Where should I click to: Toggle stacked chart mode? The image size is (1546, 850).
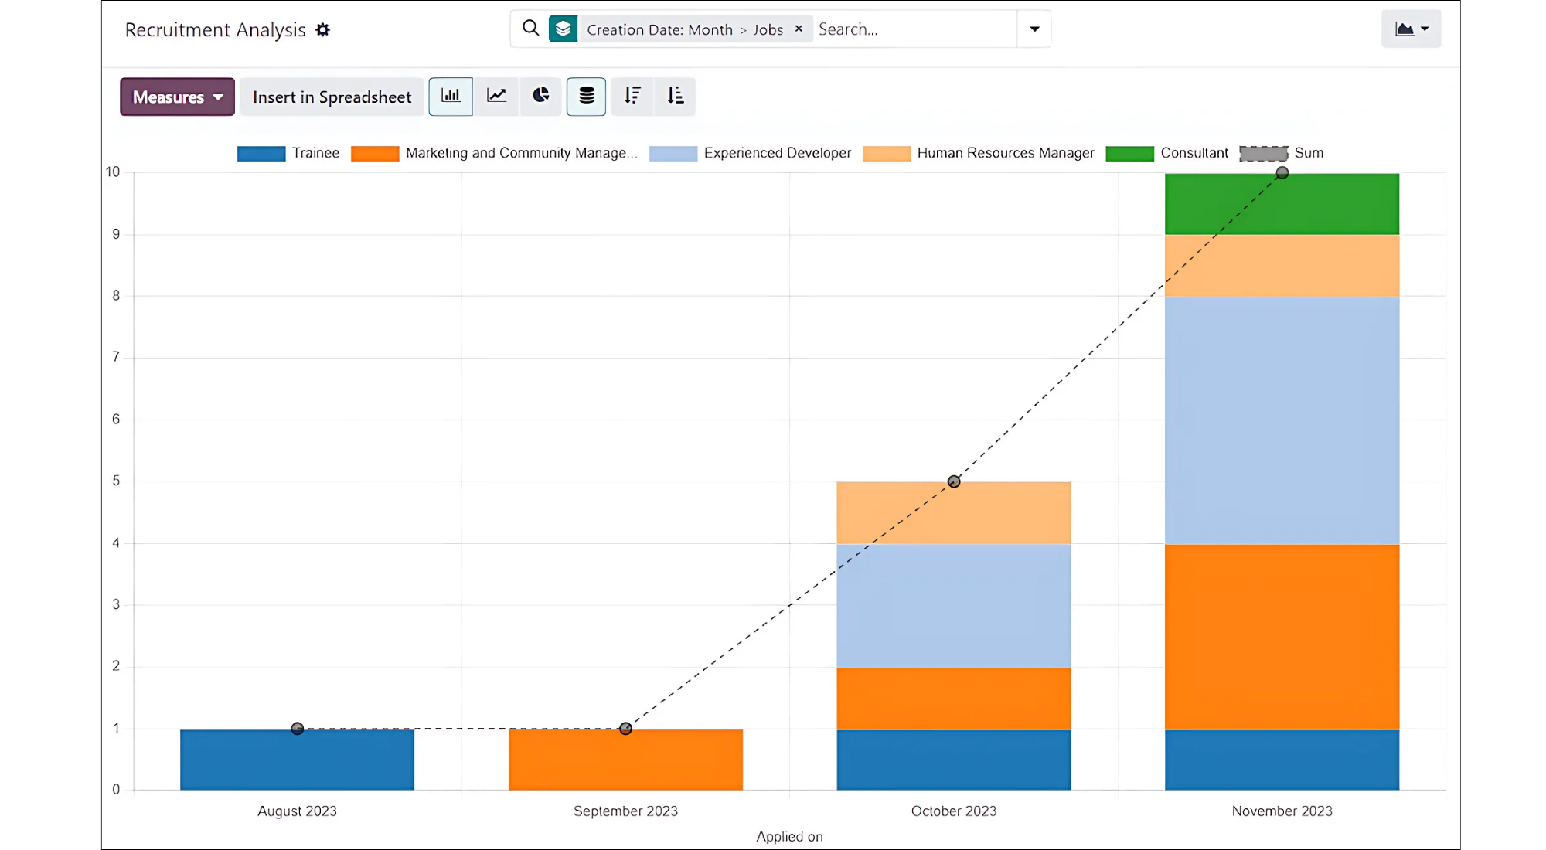point(586,96)
